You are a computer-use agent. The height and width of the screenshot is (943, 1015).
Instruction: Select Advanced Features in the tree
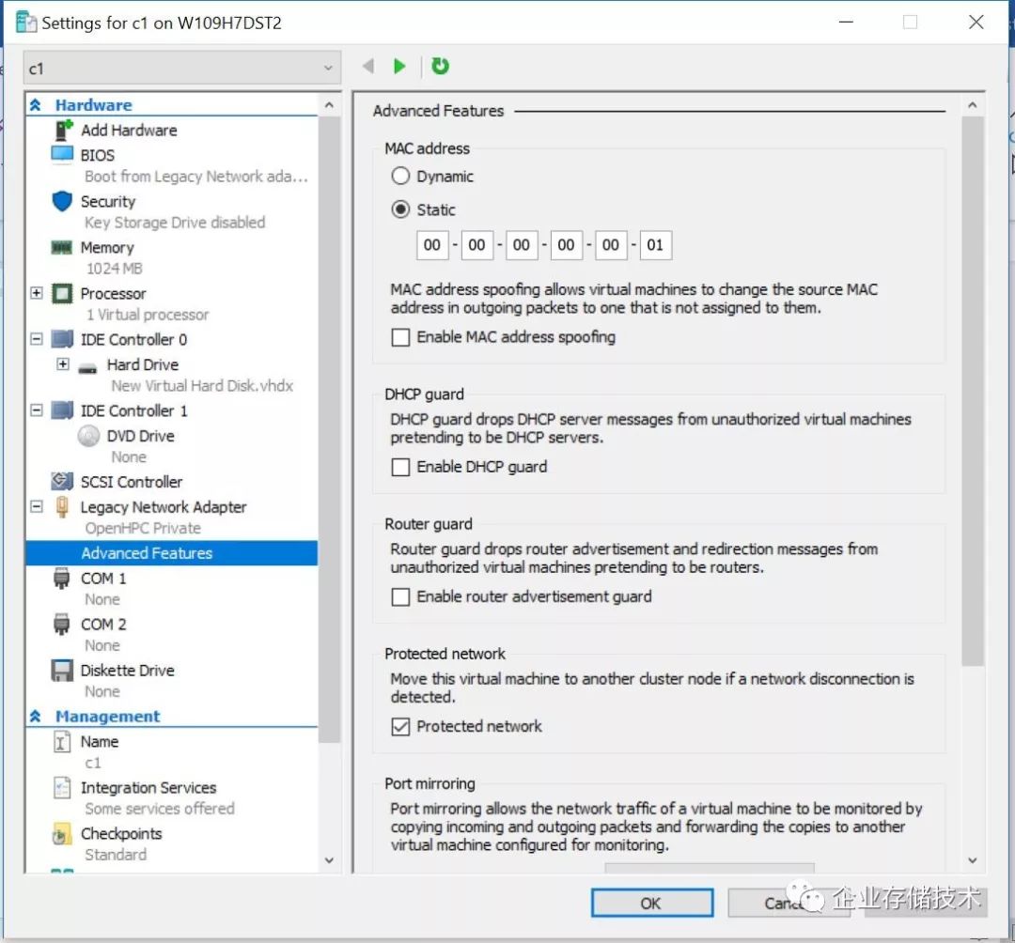[147, 553]
